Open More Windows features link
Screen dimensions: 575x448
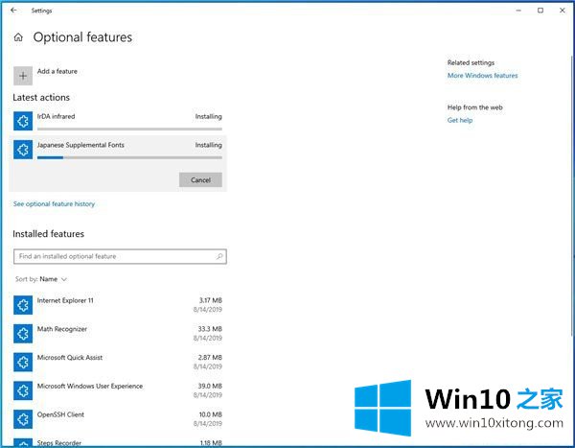point(483,75)
